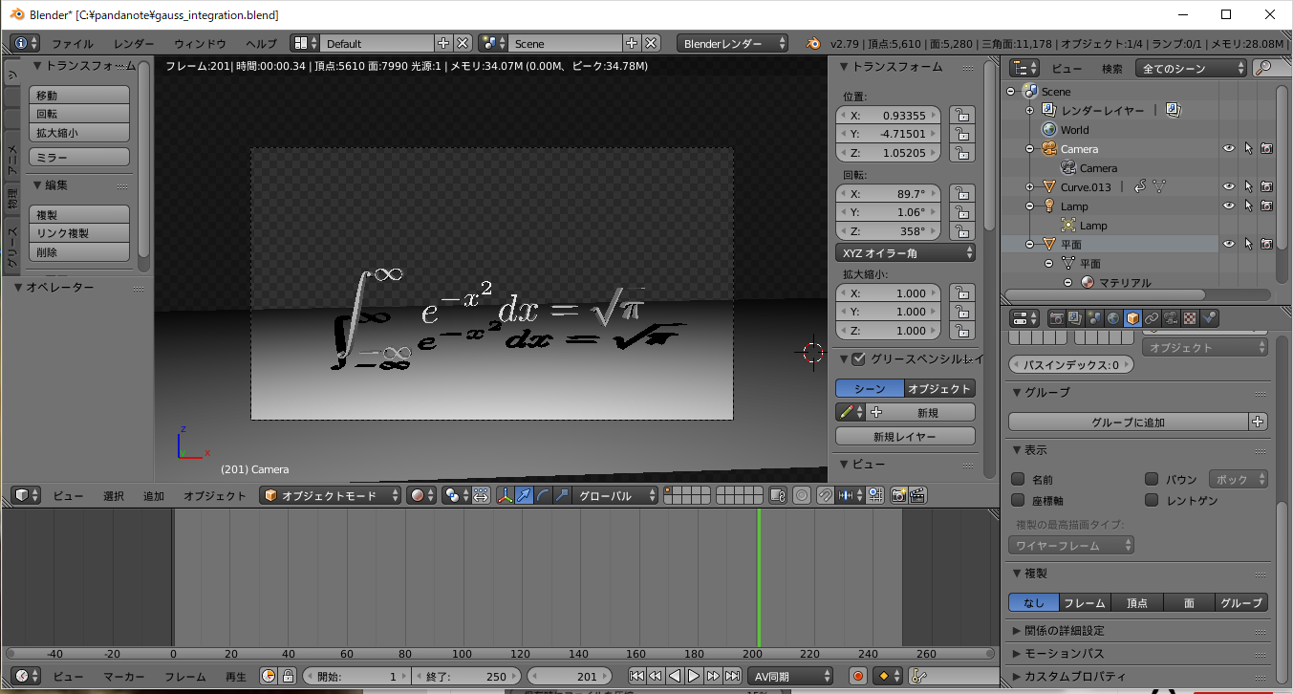Expand the Curve.013 tree node

1030,187
